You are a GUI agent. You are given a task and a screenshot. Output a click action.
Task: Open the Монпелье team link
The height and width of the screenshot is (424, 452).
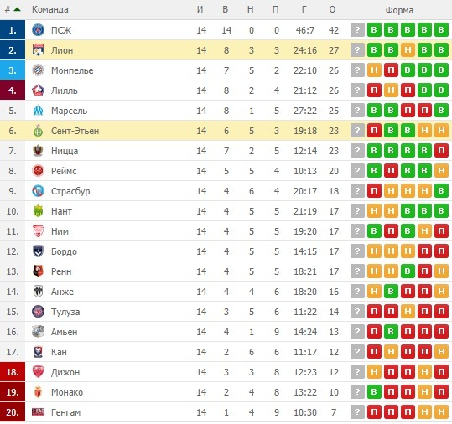(72, 70)
